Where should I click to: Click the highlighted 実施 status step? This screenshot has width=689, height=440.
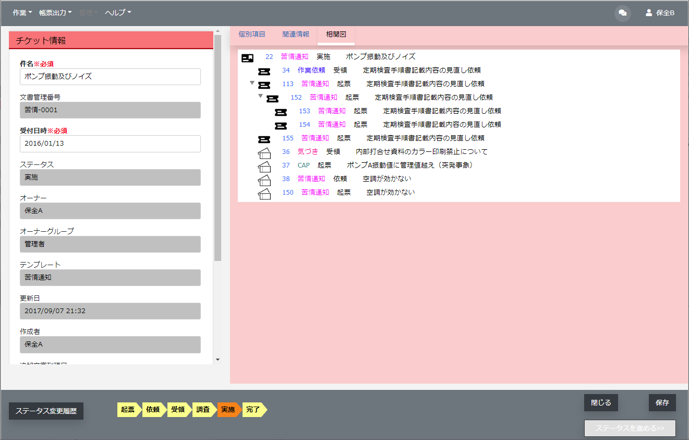tap(228, 410)
